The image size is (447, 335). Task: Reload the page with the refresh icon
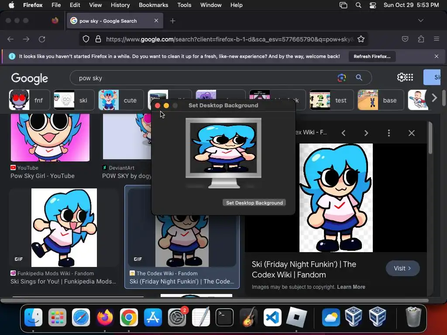click(42, 39)
